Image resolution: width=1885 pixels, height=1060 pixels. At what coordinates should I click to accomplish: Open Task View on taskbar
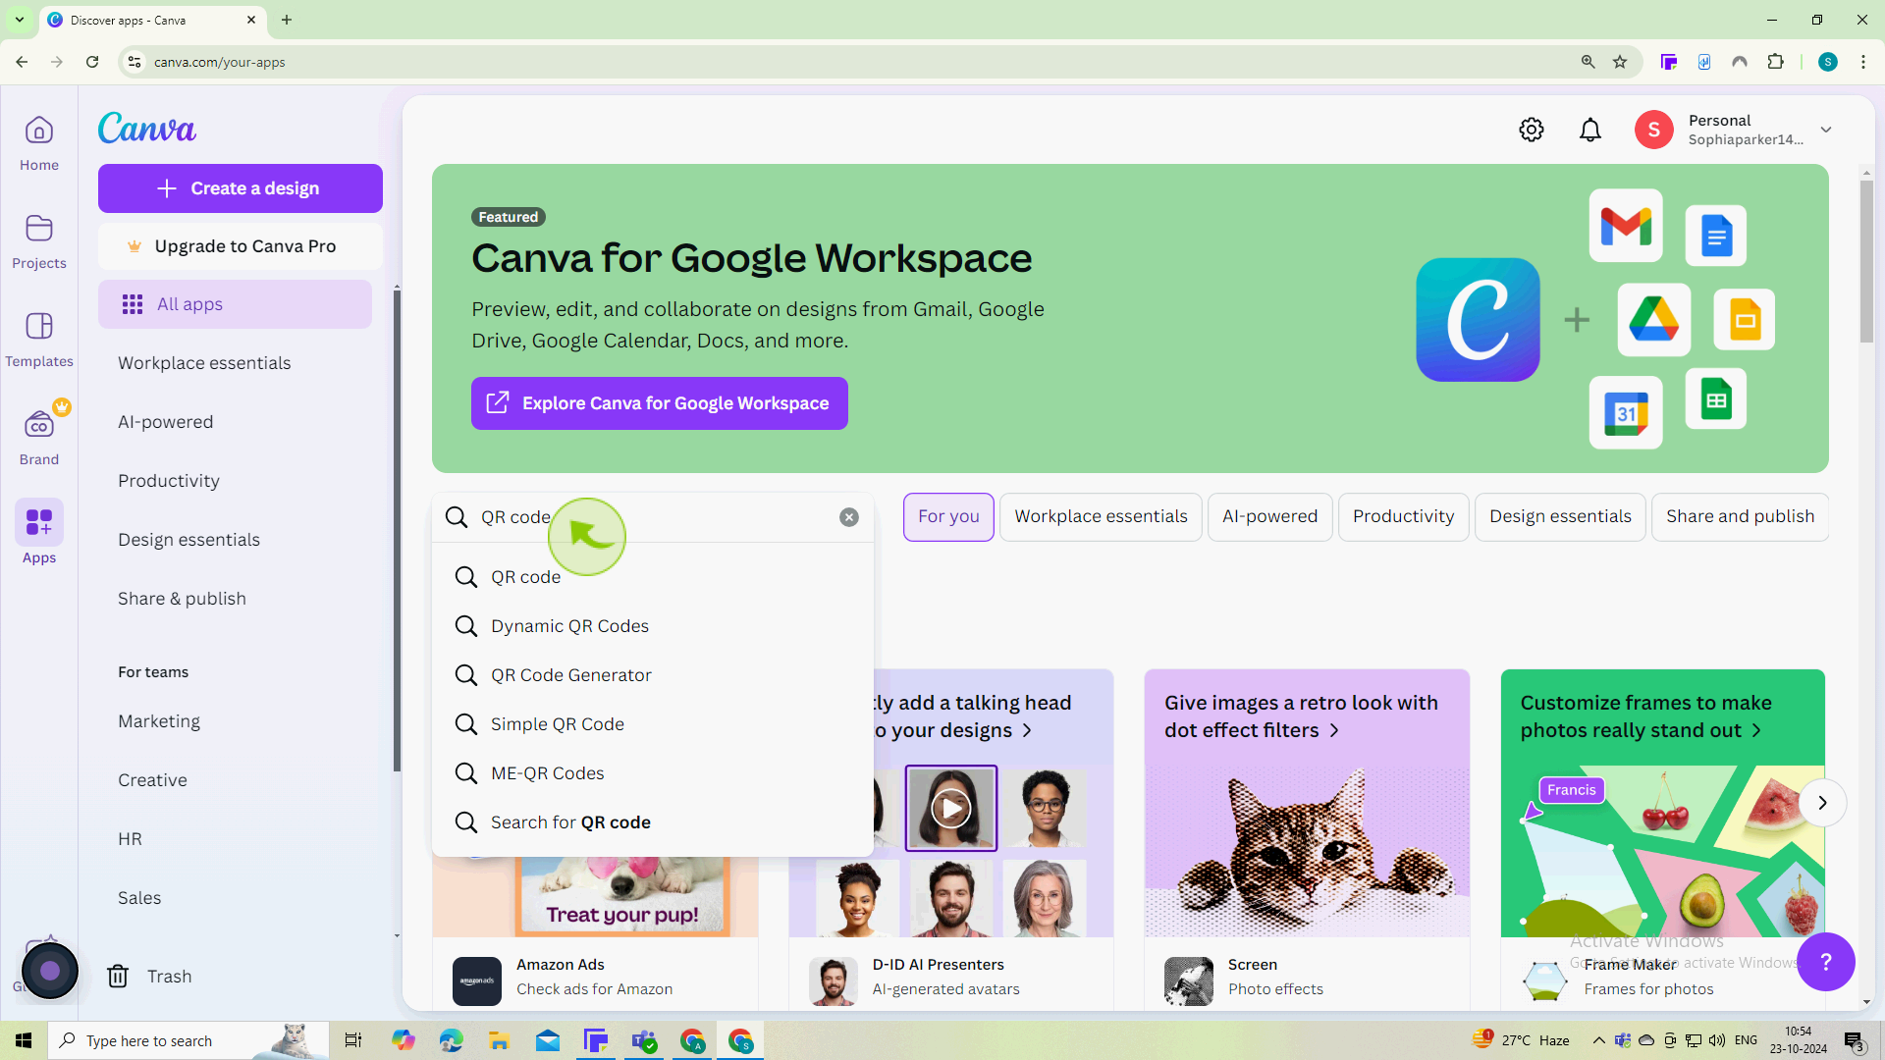pyautogui.click(x=352, y=1040)
